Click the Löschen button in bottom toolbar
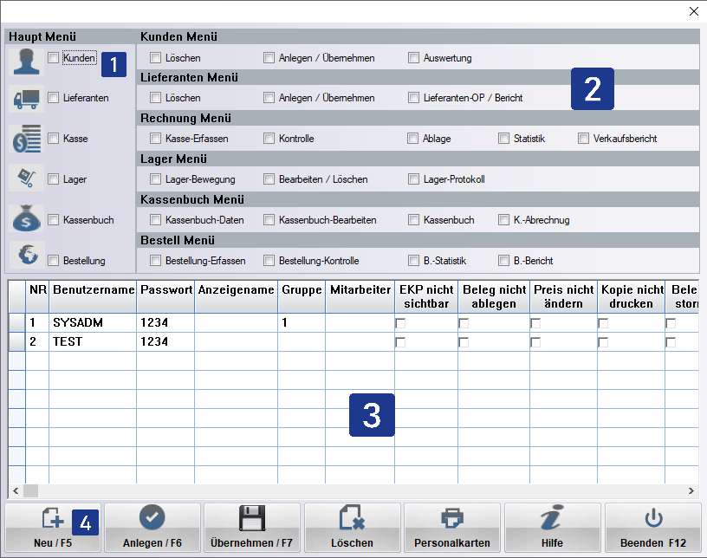707x558 pixels. 352,528
